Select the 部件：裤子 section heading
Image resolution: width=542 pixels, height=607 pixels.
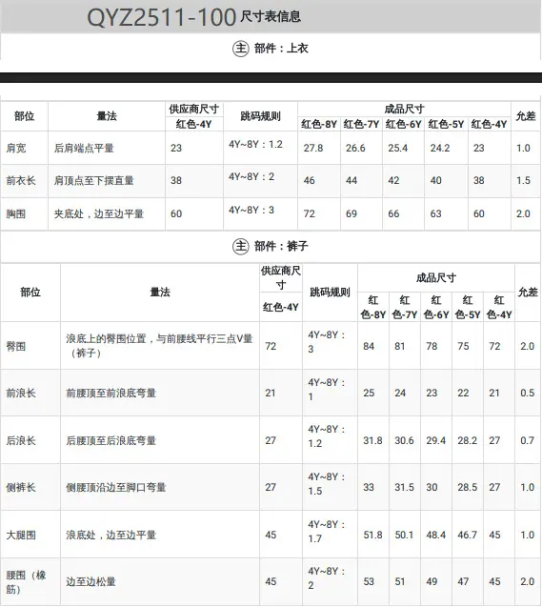281,246
